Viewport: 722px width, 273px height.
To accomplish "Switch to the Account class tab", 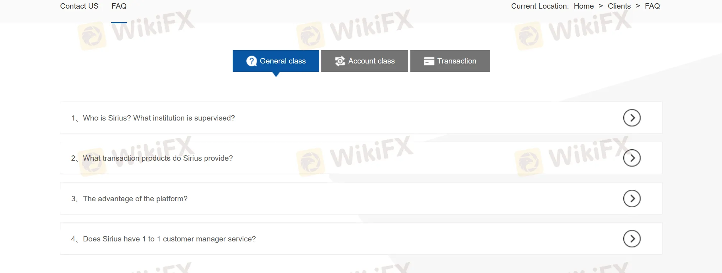I will [x=364, y=61].
